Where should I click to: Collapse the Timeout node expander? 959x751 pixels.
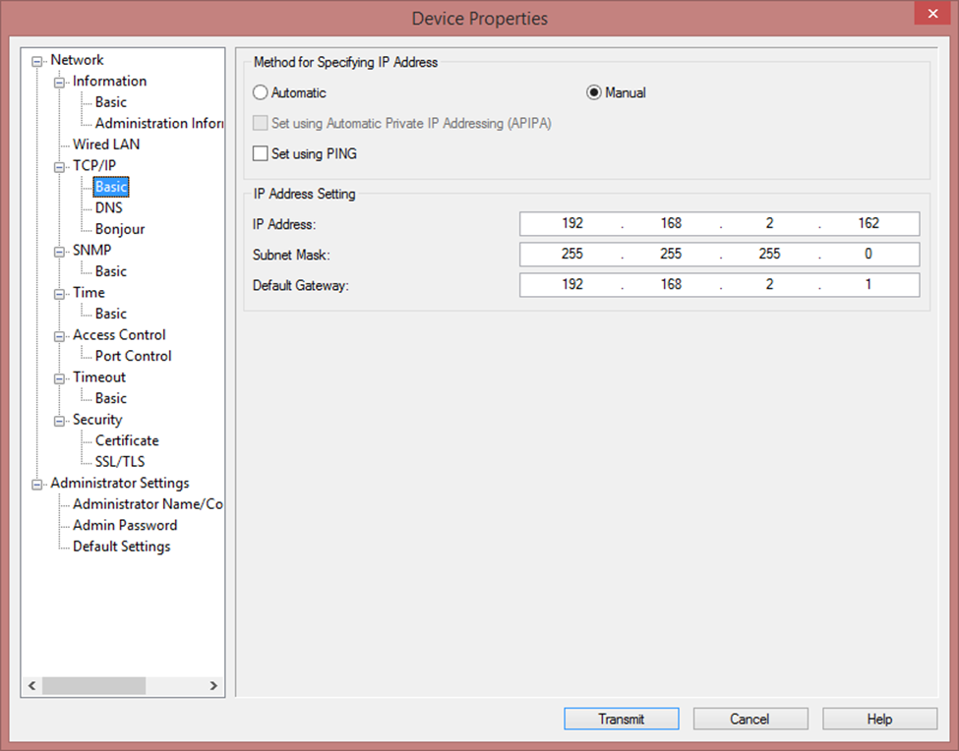59,378
